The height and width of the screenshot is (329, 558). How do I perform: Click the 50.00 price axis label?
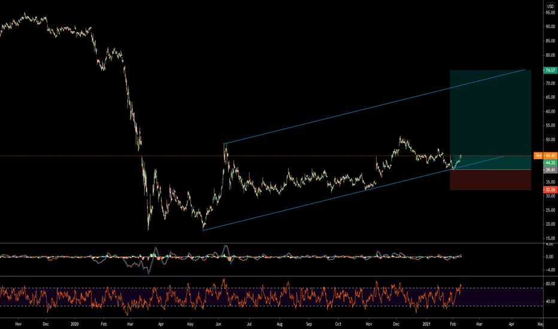coord(550,139)
